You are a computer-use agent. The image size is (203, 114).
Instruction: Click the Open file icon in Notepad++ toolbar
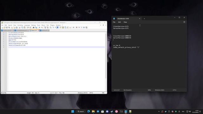click(x=4, y=28)
